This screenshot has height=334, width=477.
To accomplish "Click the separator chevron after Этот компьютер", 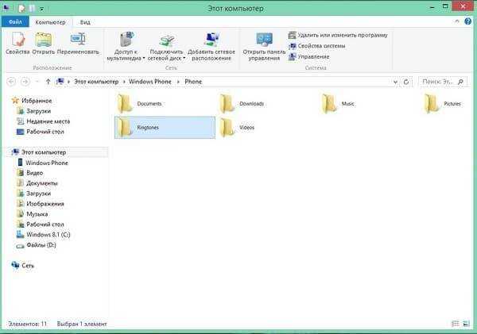I will tap(124, 82).
